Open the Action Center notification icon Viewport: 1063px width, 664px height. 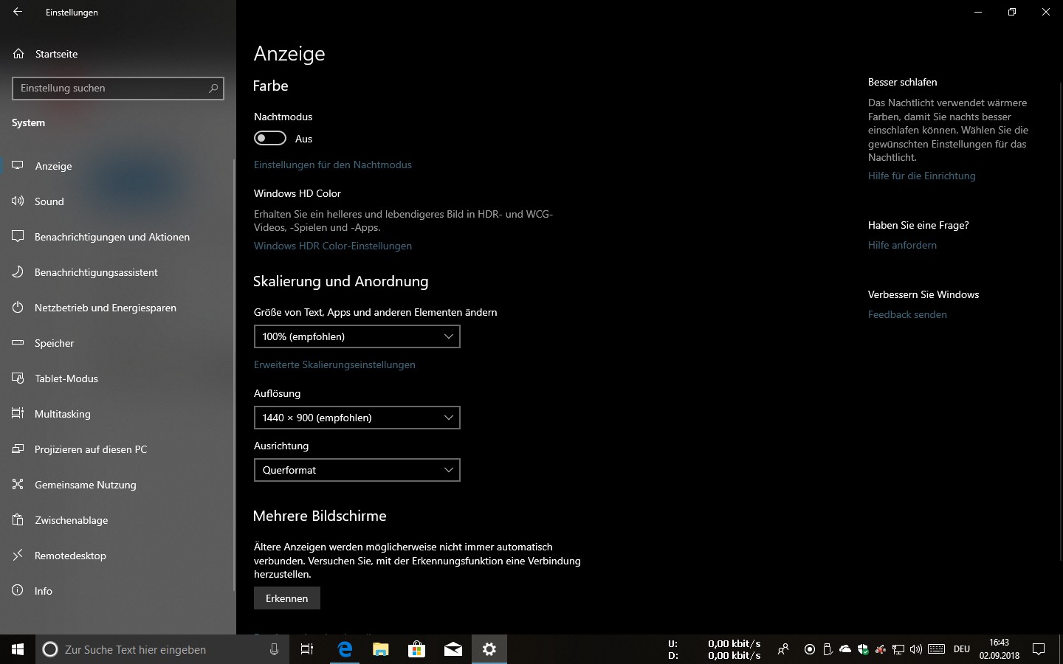1039,649
